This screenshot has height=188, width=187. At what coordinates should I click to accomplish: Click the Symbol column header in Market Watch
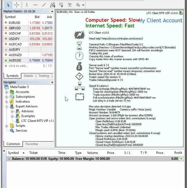pos(10,17)
